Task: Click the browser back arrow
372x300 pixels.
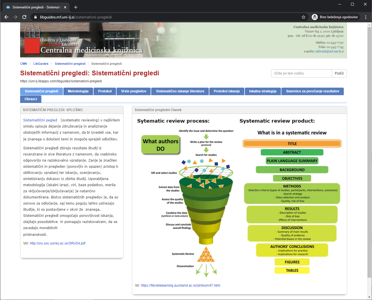Action: pyautogui.click(x=6, y=17)
